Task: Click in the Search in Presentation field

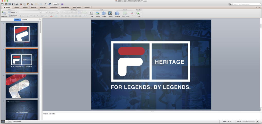Action: click(247, 4)
